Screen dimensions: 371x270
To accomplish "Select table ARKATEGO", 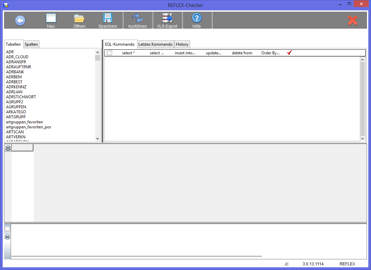I will click(16, 112).
